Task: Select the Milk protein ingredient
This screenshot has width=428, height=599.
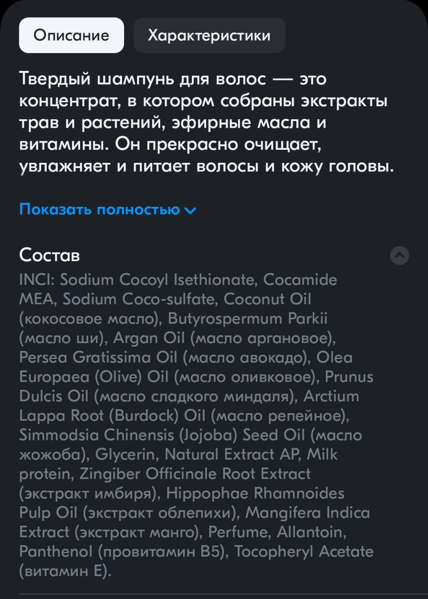Action: pyautogui.click(x=178, y=464)
